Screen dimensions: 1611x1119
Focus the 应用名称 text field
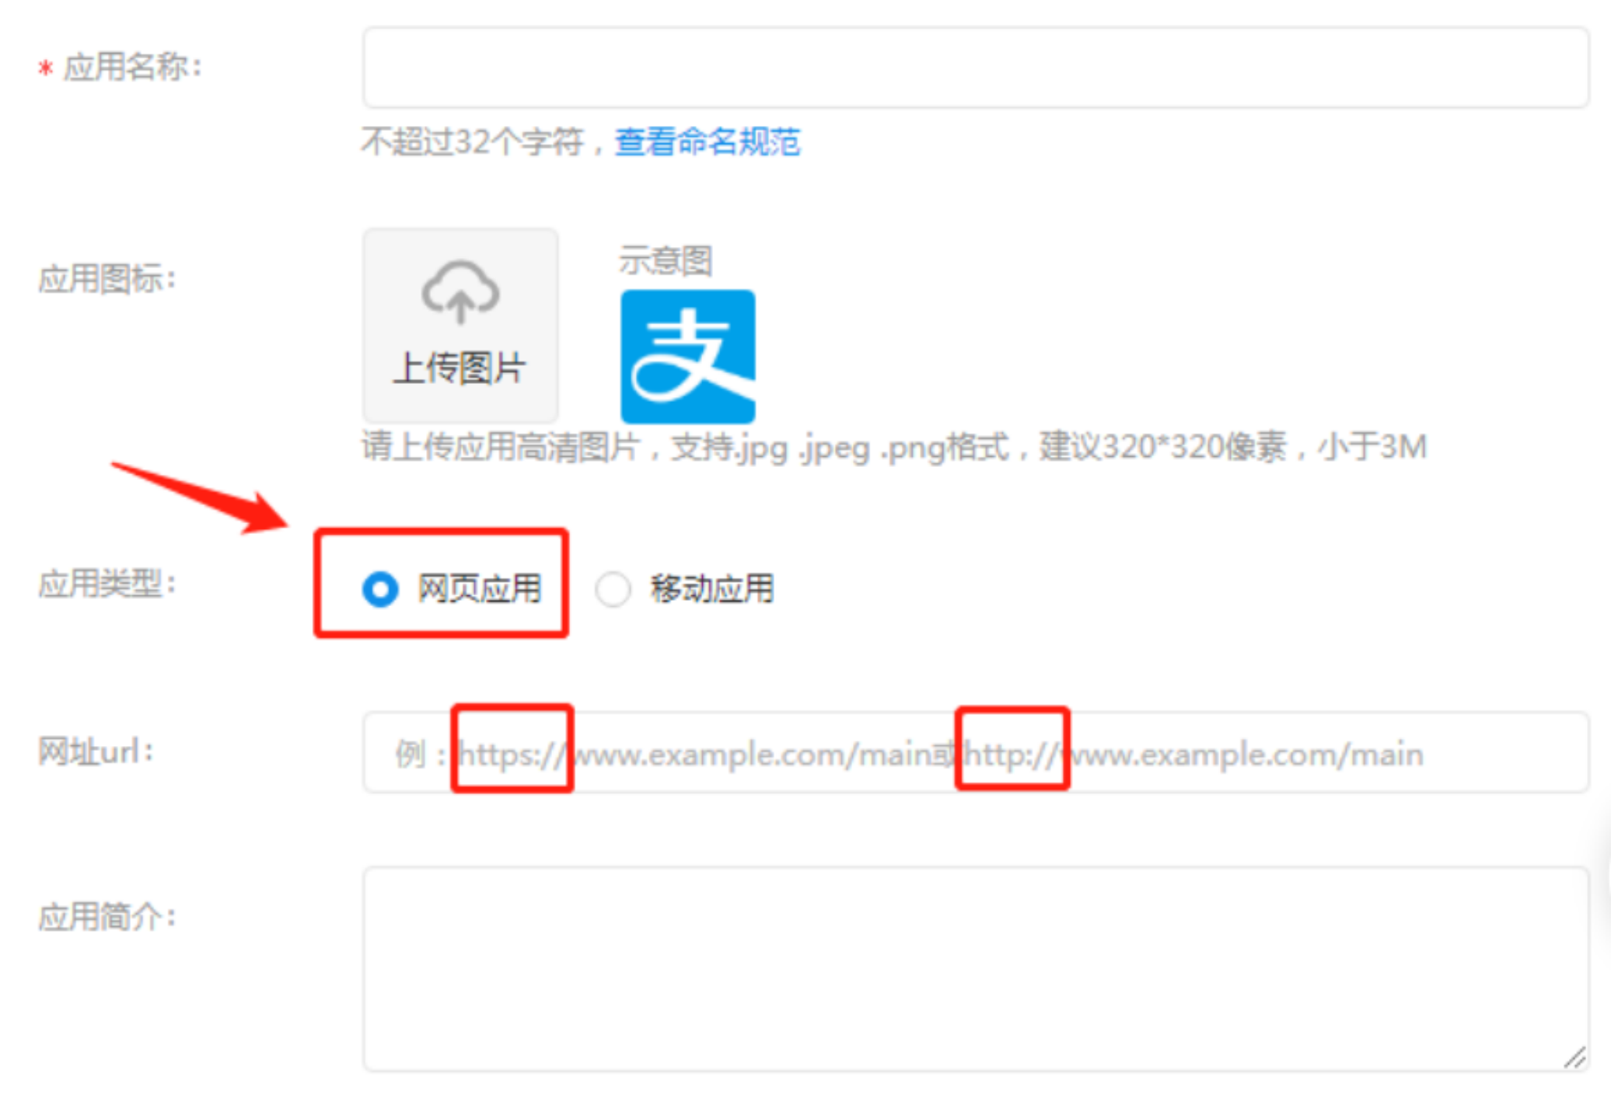(x=976, y=68)
